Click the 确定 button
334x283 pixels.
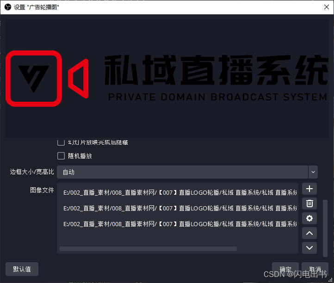coord(285,269)
